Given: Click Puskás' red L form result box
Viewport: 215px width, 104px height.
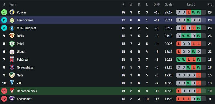Looking at the screenshot, I should coord(189,12).
